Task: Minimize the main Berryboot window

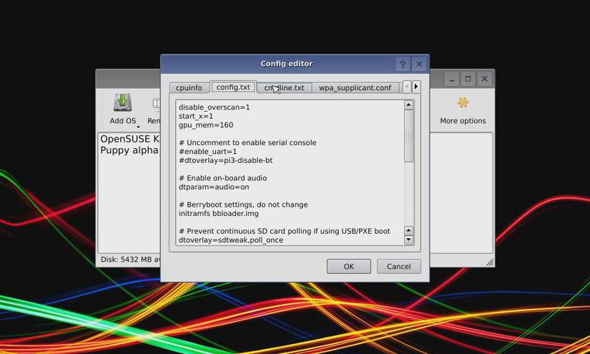Action: coord(451,79)
